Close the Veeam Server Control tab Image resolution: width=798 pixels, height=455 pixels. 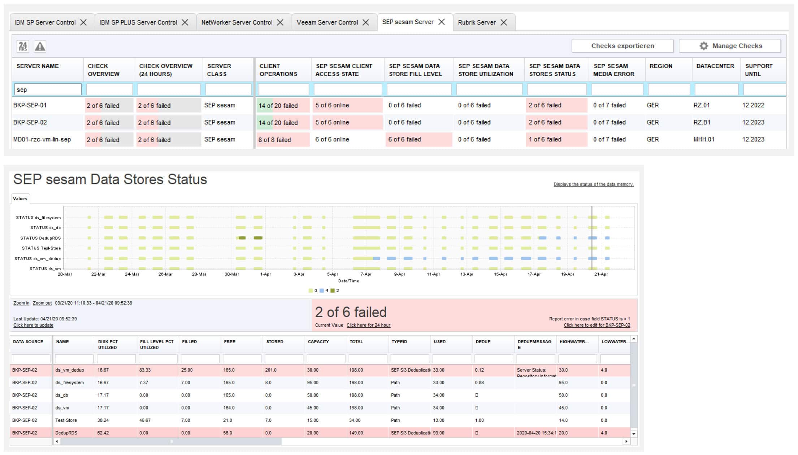pos(366,22)
